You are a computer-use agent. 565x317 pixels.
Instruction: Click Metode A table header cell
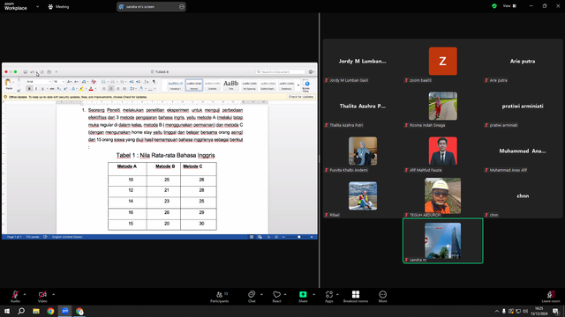[127, 169]
